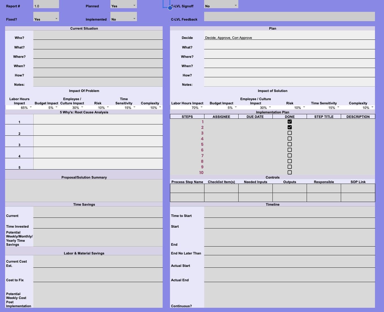This screenshot has width=384, height=312.
Task: Click the STEP TITLE column header
Action: pyautogui.click(x=324, y=117)
